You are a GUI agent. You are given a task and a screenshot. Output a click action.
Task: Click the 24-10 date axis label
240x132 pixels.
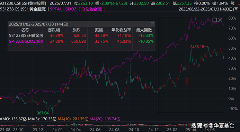[134, 130]
